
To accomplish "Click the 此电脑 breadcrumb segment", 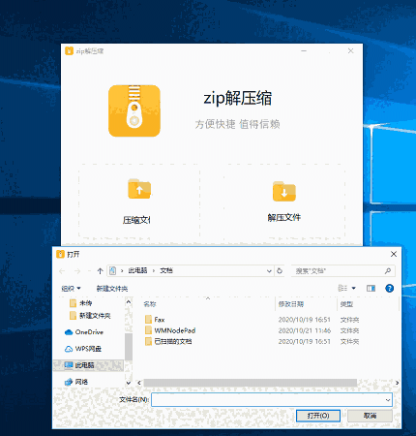I will point(137,270).
